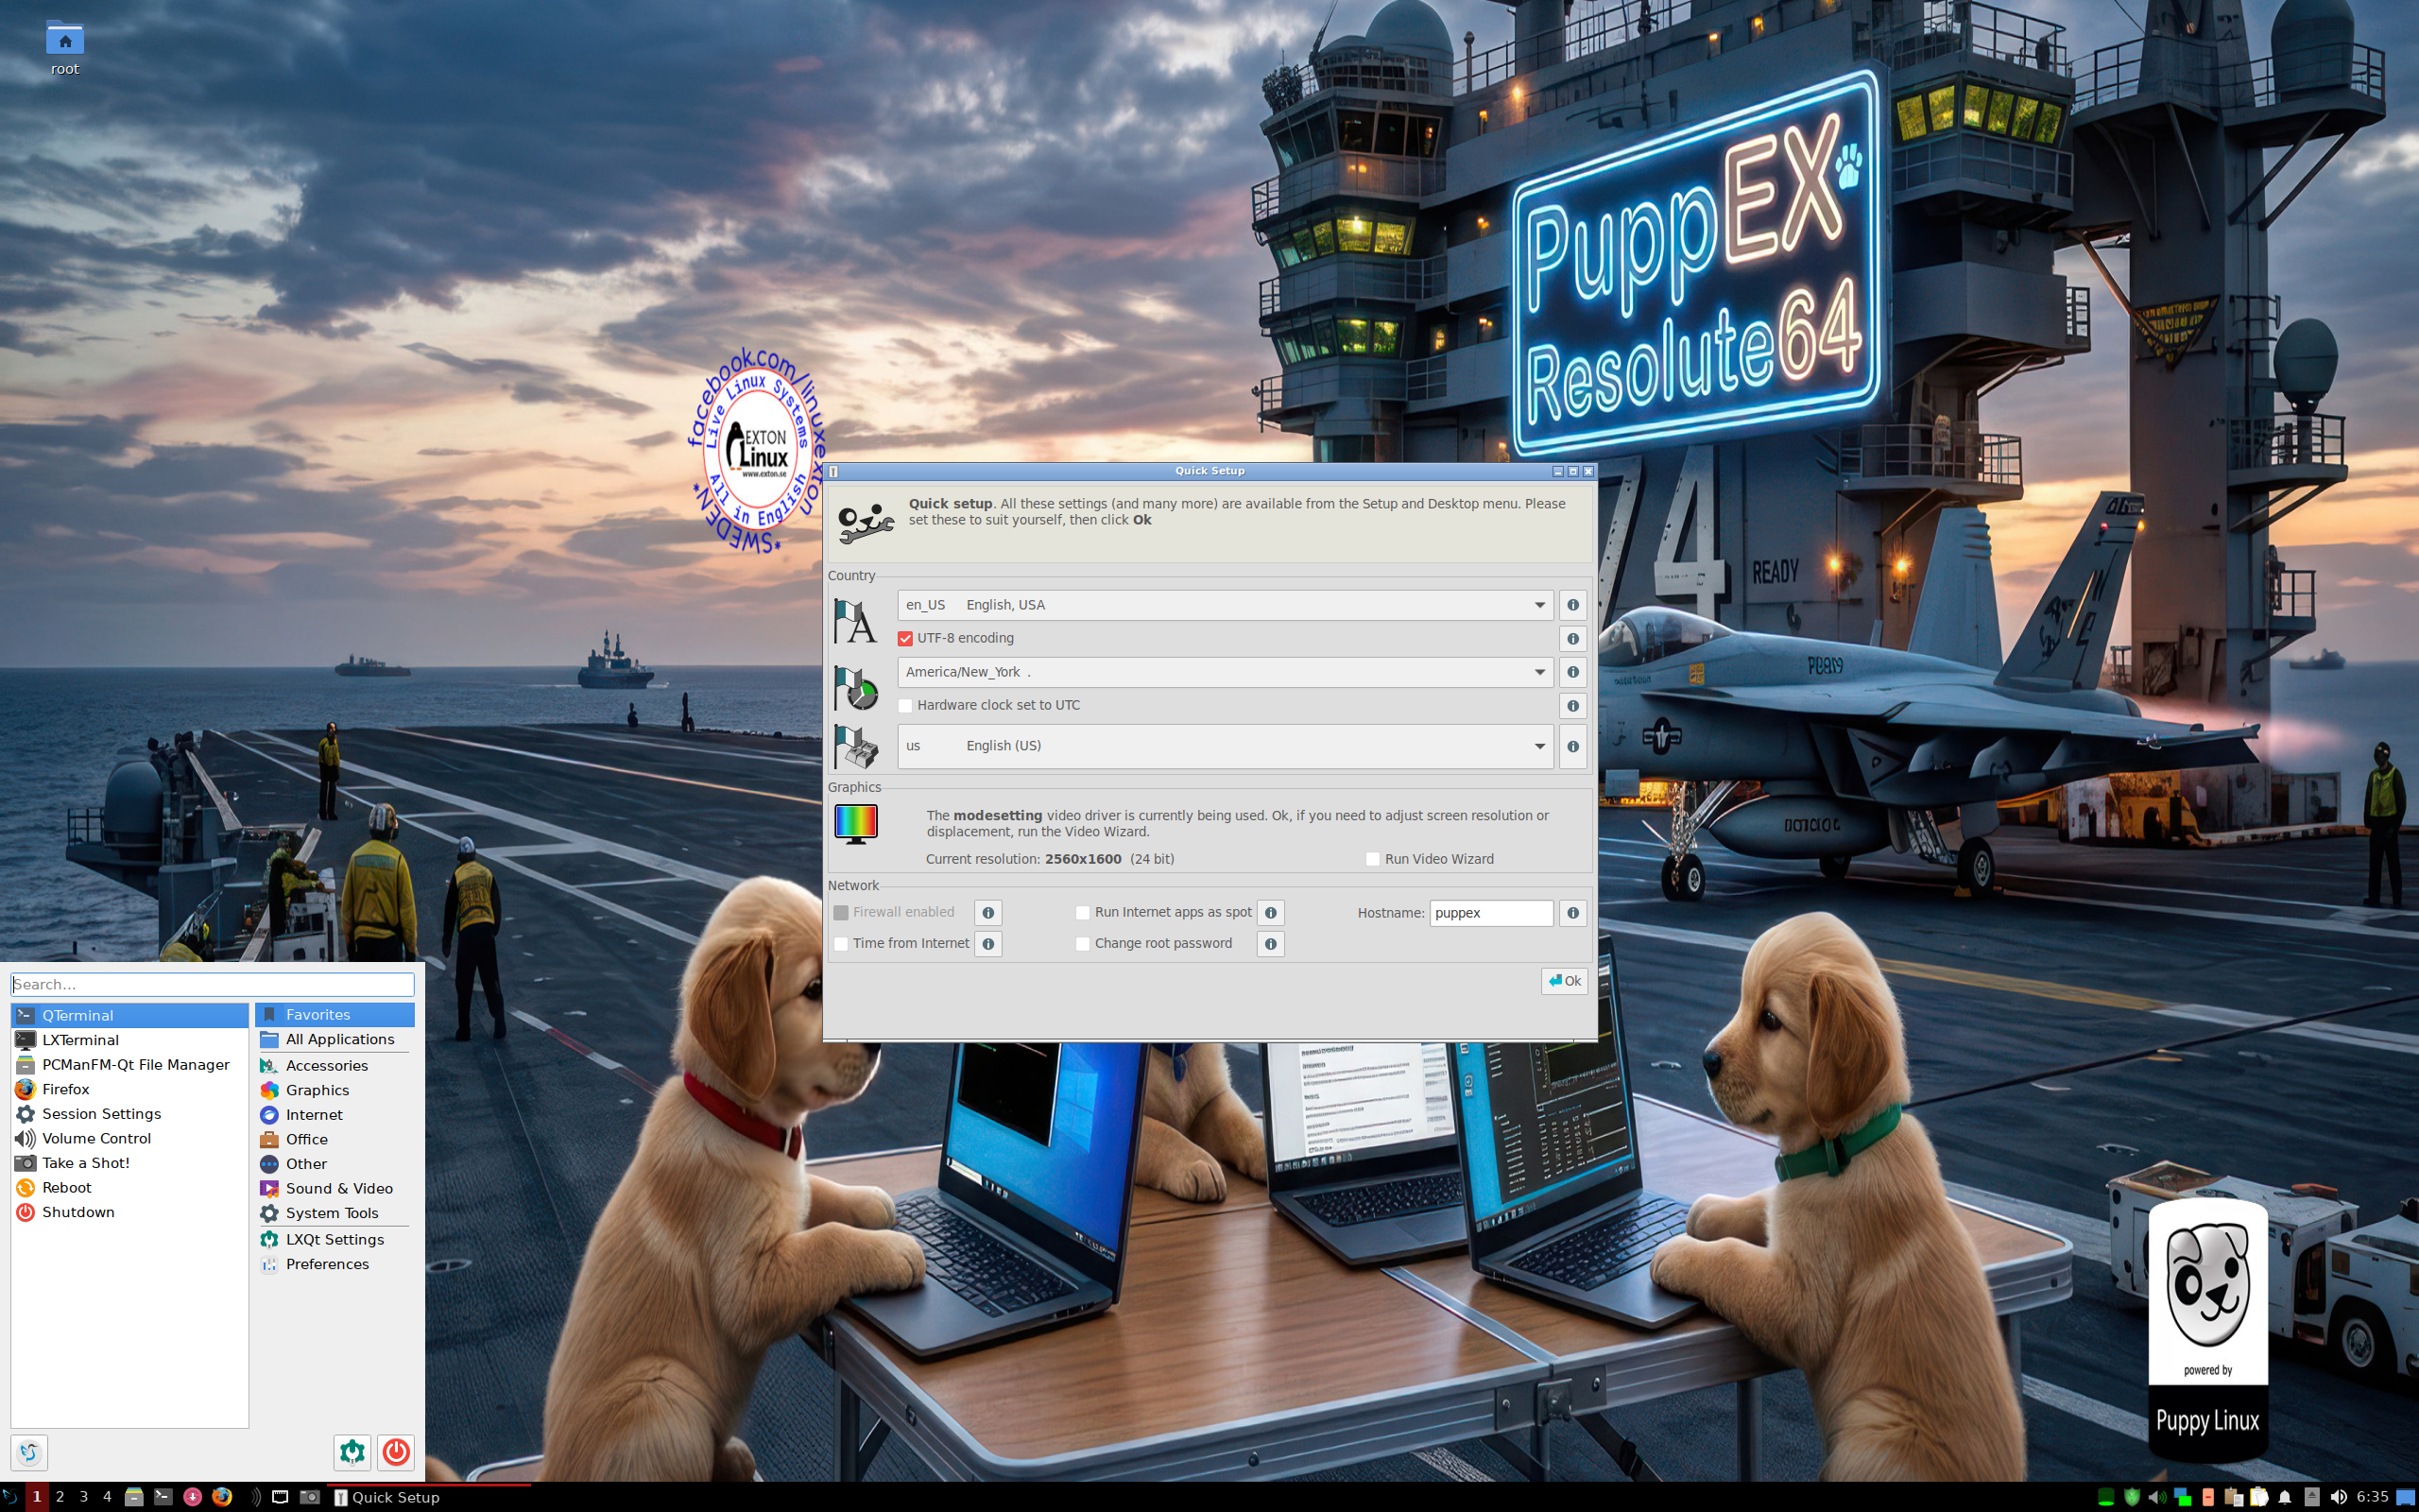Viewport: 2419px width, 1512px height.
Task: Click the green shield firewall tray icon
Action: point(2132,1497)
